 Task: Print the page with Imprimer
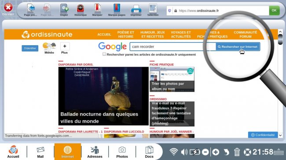[x=136, y=10]
